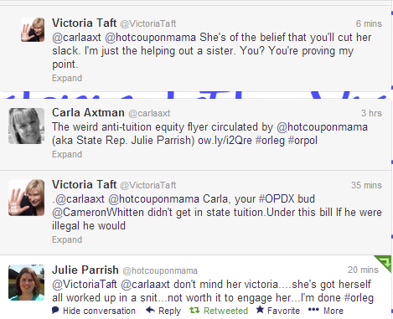Click the Favorite star icon
This screenshot has width=393, height=319.
click(x=260, y=310)
